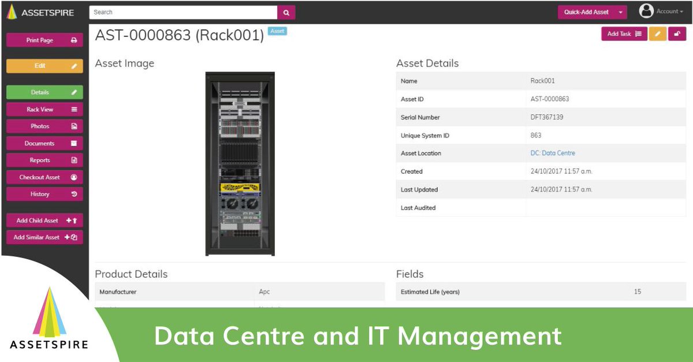This screenshot has height=362, width=693.
Task: Expand the Quick-Add Asset dropdown arrow
Action: [621, 12]
